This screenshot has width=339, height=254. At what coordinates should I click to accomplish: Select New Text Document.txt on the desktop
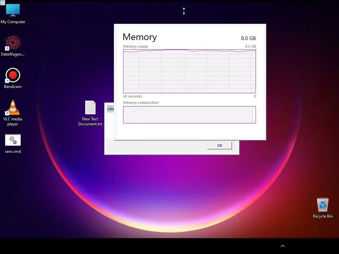[x=90, y=113]
